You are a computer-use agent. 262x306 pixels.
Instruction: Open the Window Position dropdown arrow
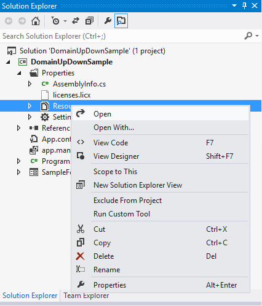tap(234, 6)
